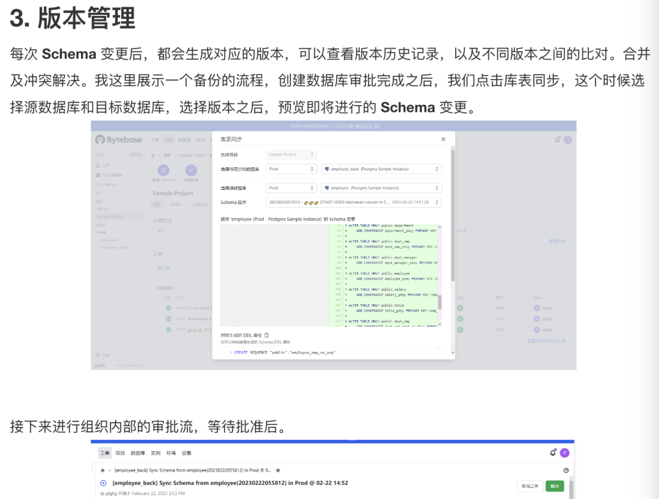Select 环境 in the issue page navigation

point(171,453)
